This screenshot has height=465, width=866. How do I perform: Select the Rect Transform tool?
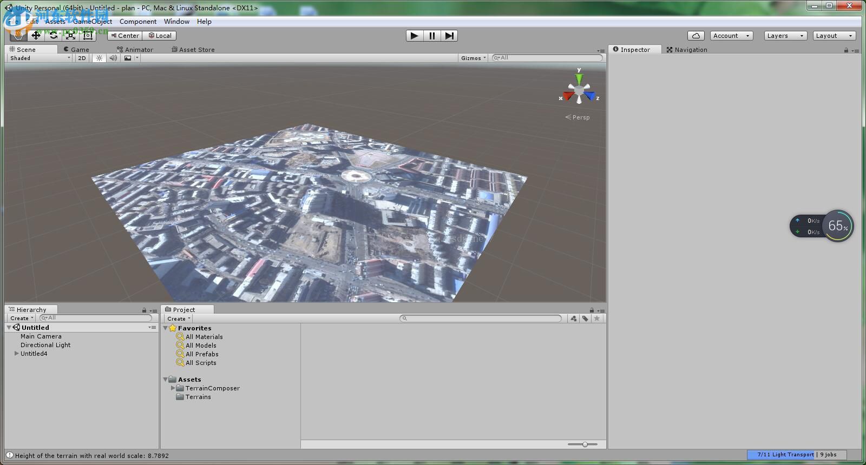pos(88,36)
